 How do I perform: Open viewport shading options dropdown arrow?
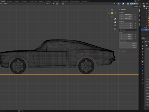(x=139, y=4)
